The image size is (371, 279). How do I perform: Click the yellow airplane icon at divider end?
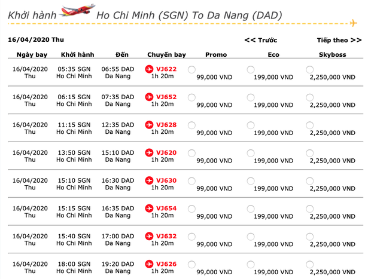coord(352,23)
